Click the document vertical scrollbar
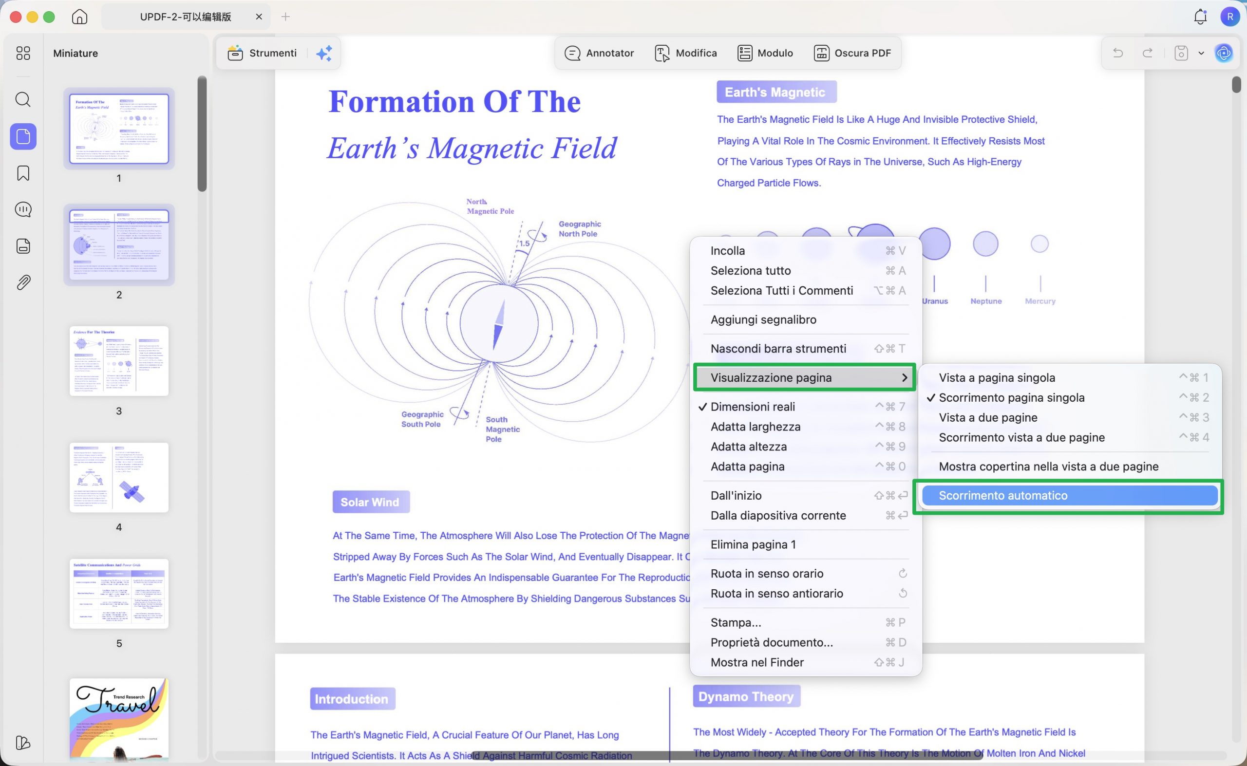The width and height of the screenshot is (1247, 766). tap(1236, 85)
